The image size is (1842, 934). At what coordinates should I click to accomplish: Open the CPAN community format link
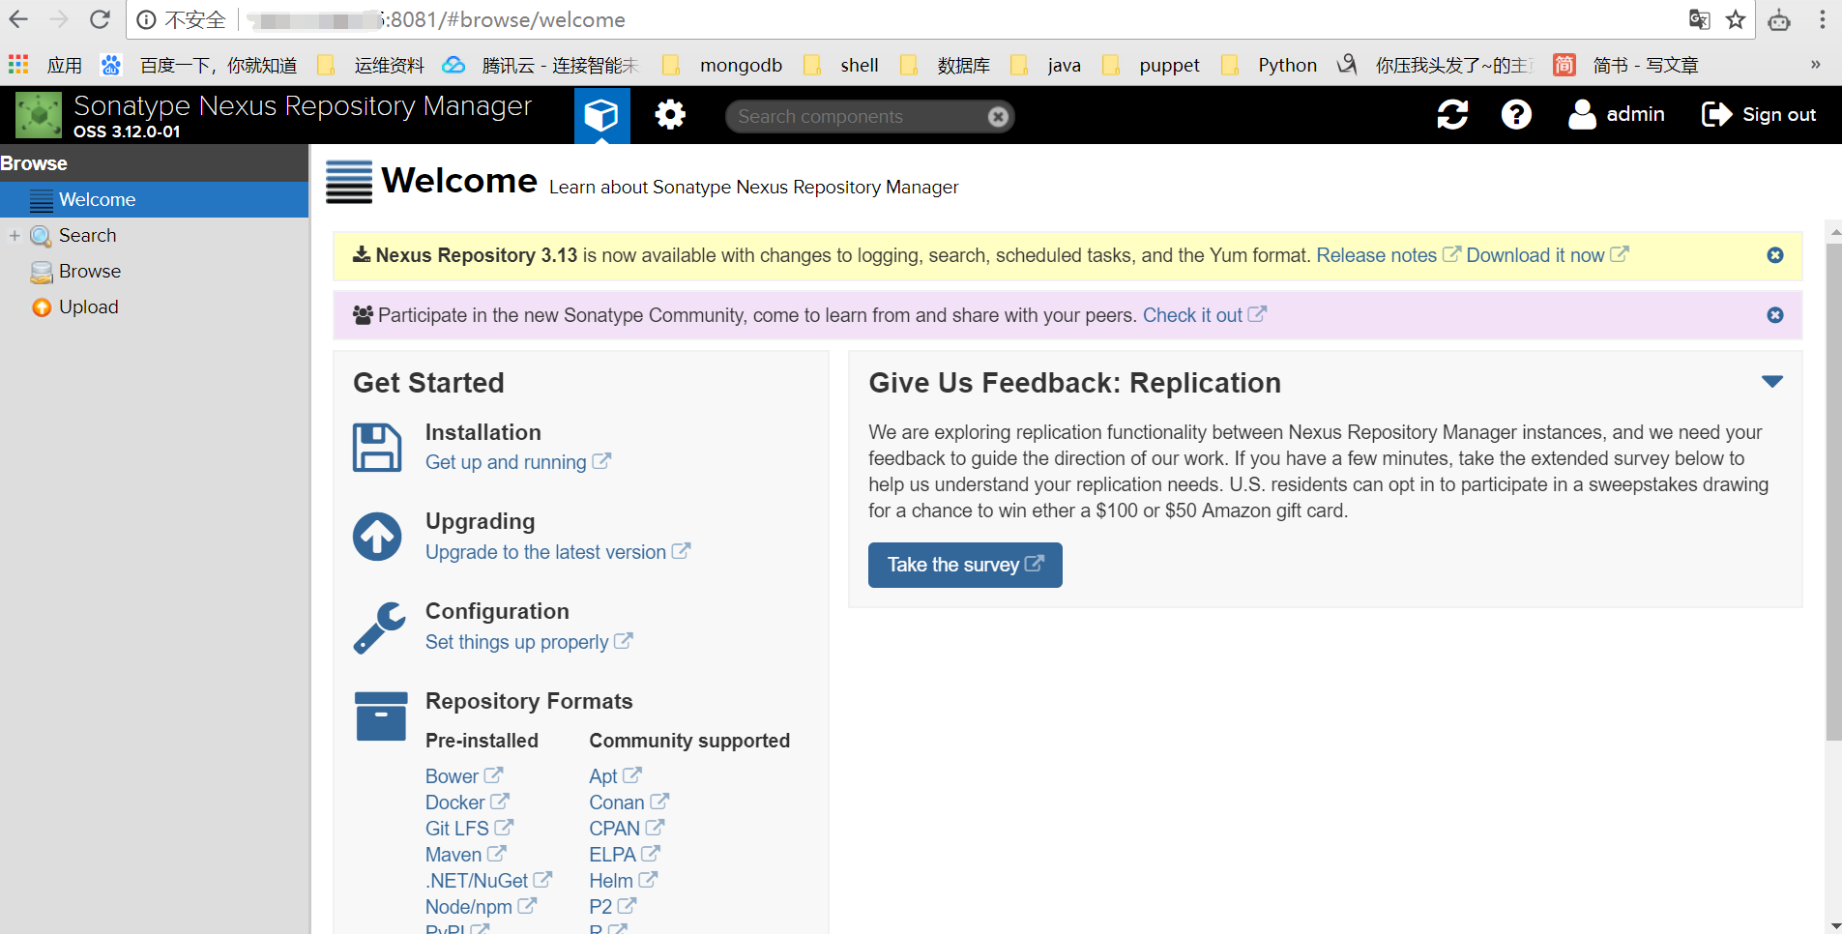tap(626, 829)
